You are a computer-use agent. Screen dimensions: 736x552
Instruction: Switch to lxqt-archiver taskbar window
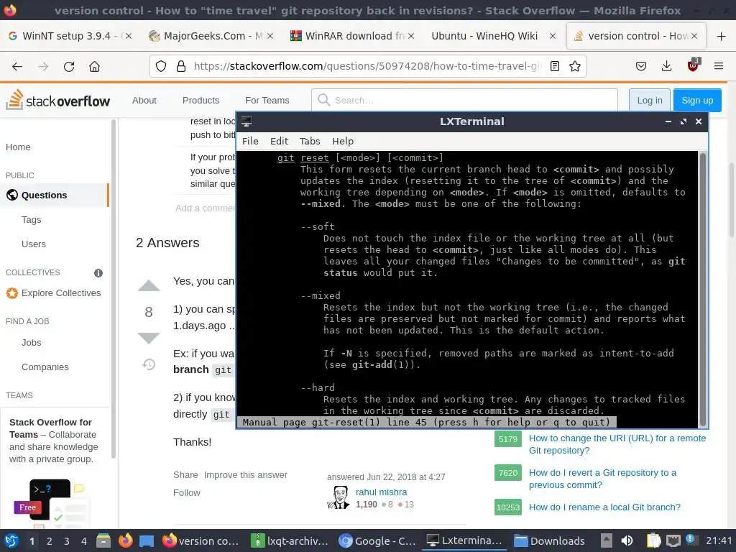pyautogui.click(x=290, y=540)
